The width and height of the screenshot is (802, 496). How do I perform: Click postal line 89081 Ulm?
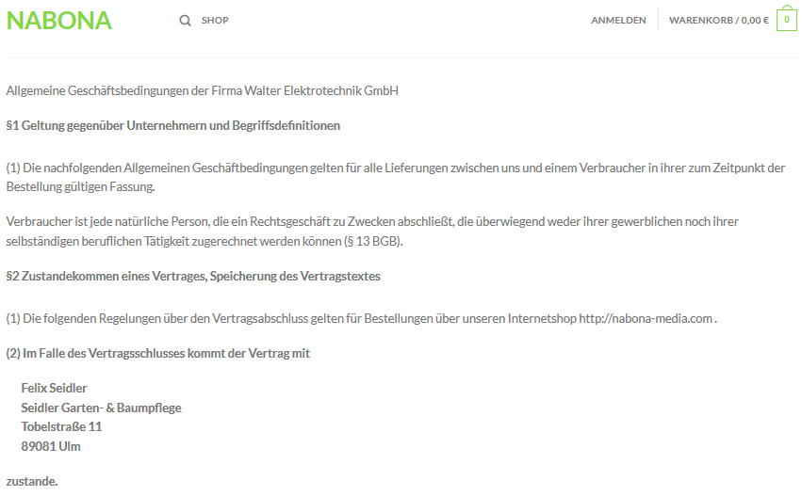point(51,446)
